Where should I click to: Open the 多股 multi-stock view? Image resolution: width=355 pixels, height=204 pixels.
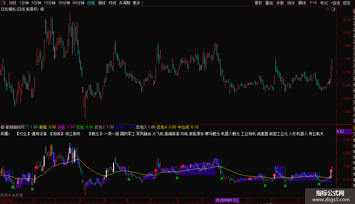pyautogui.click(x=280, y=3)
